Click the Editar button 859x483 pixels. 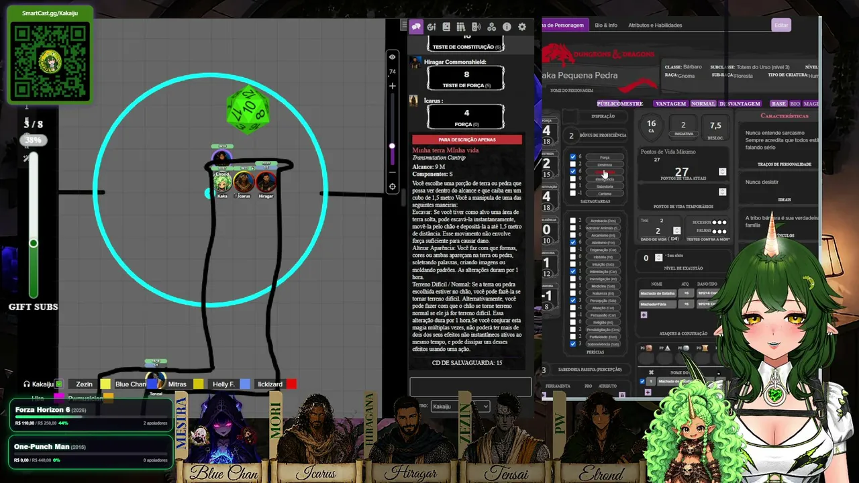(x=781, y=25)
